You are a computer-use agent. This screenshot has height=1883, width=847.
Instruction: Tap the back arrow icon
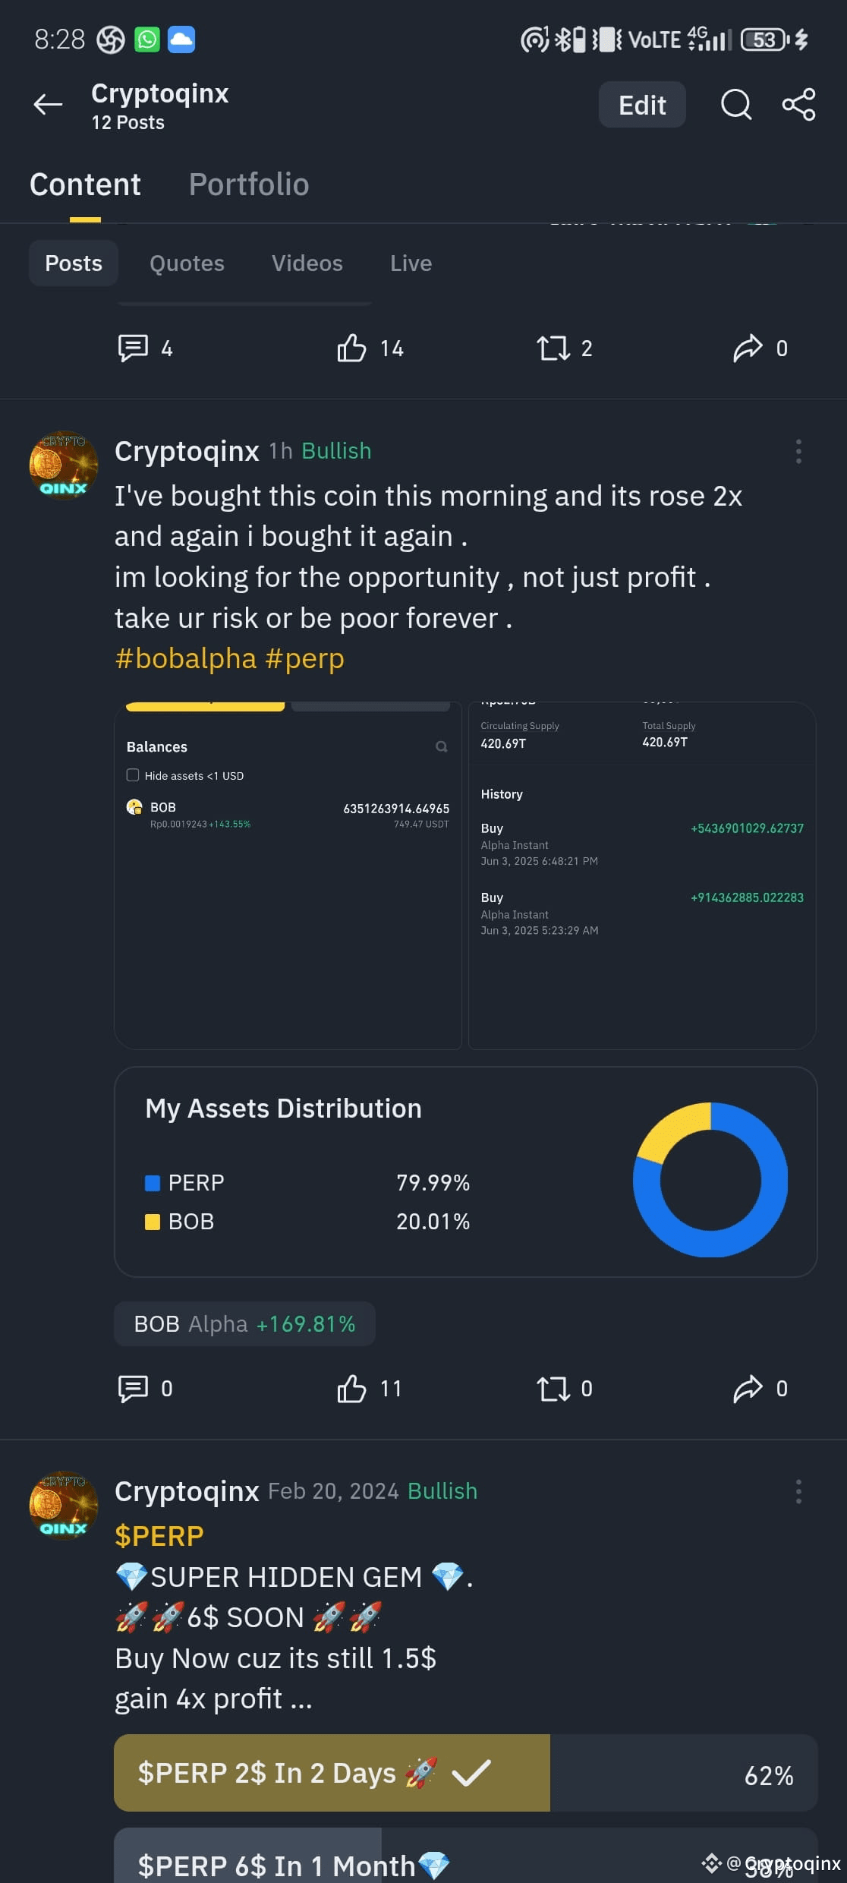(x=48, y=104)
